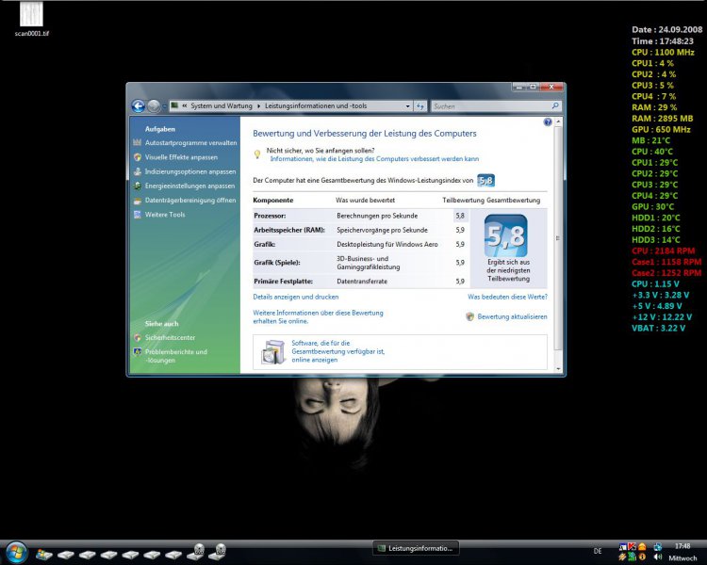Screen dimensions: 707x565
Task: Click the orange house-shaped tray icon
Action: tap(642, 546)
